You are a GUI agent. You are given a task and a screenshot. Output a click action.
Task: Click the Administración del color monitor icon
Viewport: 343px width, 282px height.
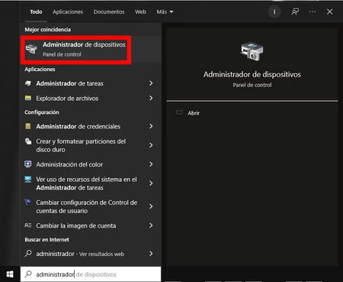(28, 164)
